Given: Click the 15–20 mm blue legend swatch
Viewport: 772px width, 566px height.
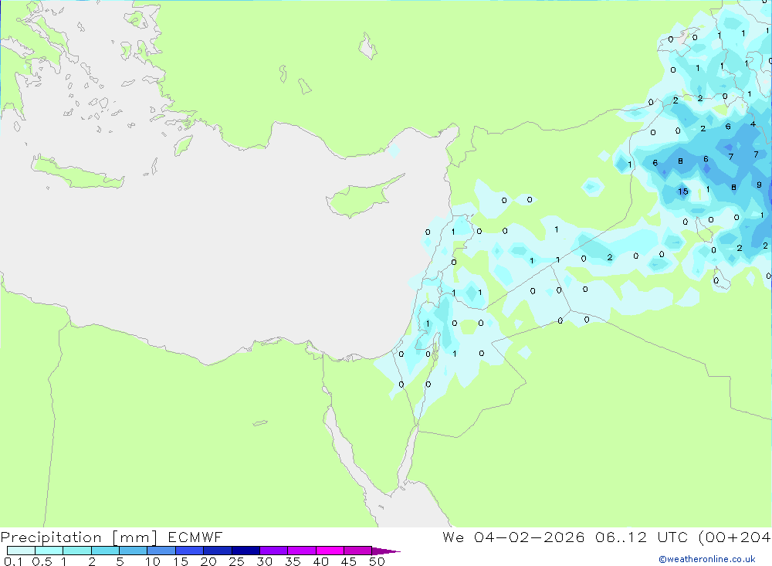Looking at the screenshot, I should point(189,551).
